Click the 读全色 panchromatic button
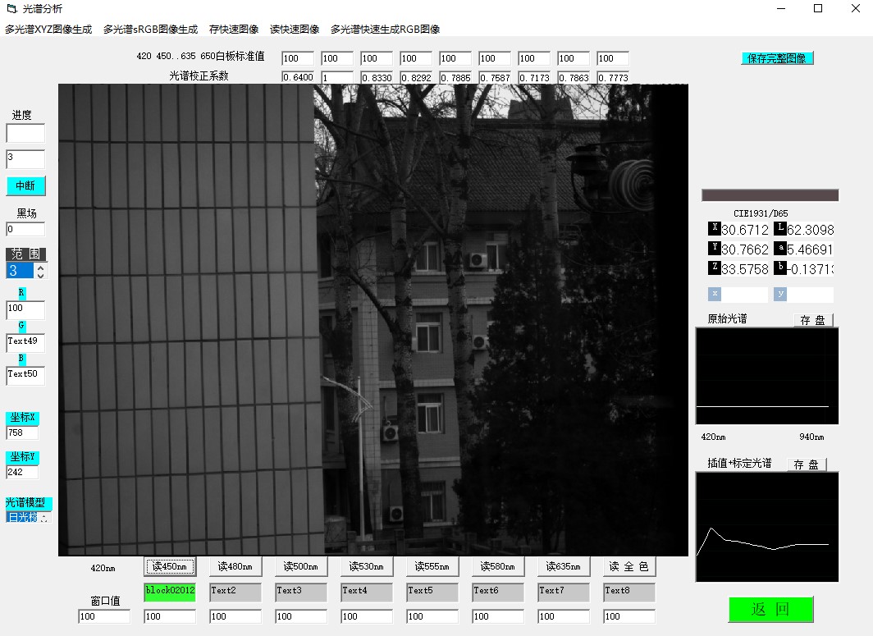Screen dimensions: 873x636 click(628, 566)
